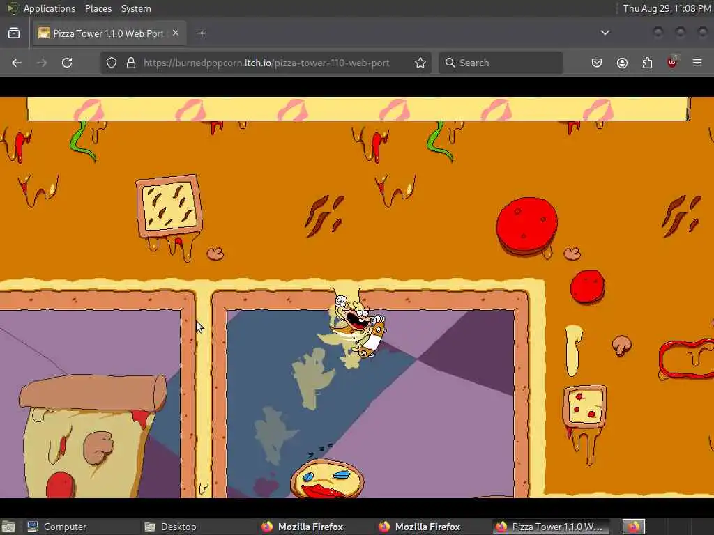Open tracking protection shield icon

click(112, 63)
